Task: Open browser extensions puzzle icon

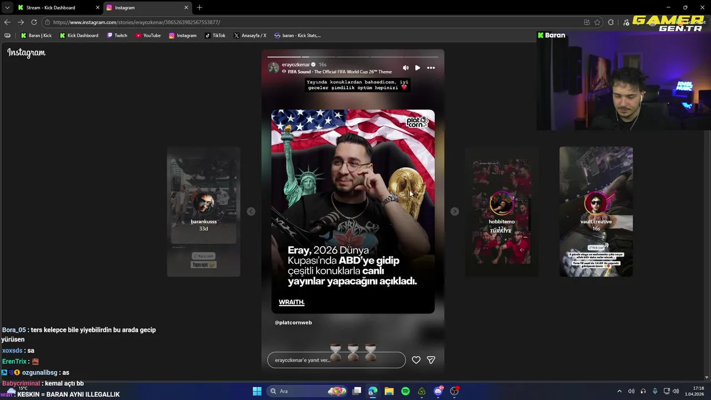Action: 611,22
